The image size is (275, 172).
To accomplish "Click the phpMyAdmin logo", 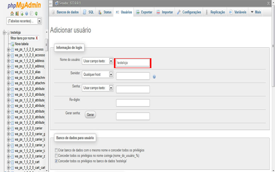I will [24, 5].
